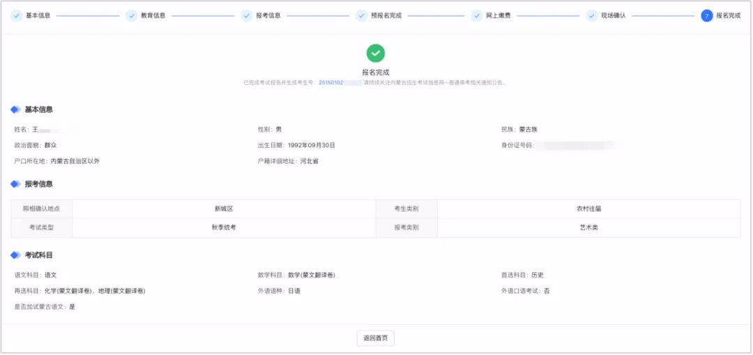Click the 秋季统考 exam type cell
Screen dimensions: 753x355
(223, 227)
